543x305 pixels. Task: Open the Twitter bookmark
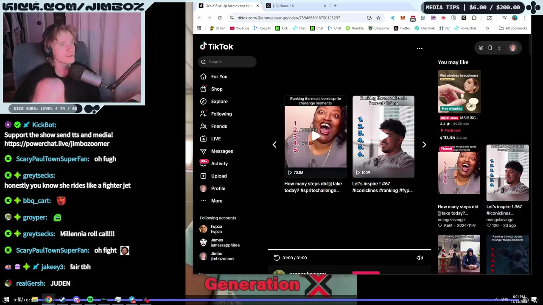click(x=402, y=28)
